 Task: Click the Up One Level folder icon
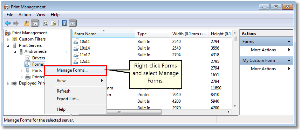tap(27, 23)
